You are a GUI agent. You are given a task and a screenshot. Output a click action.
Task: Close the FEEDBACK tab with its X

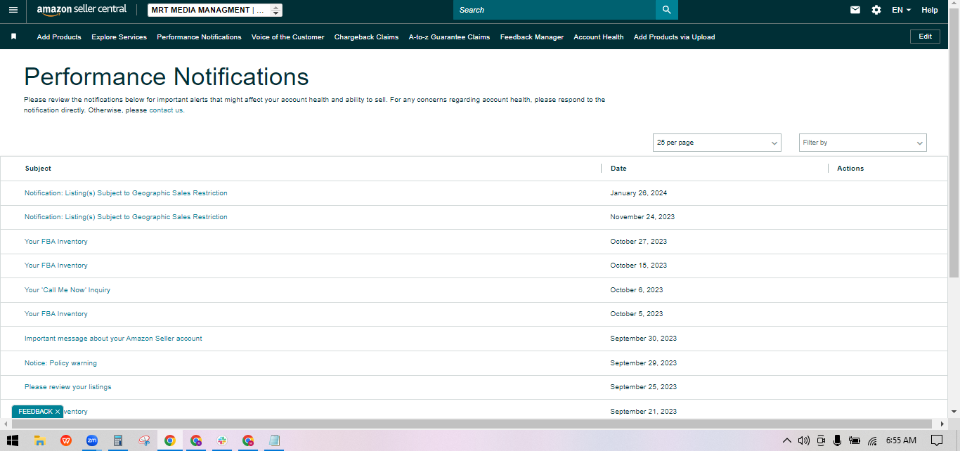[58, 412]
